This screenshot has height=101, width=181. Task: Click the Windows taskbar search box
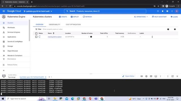click(26, 98)
